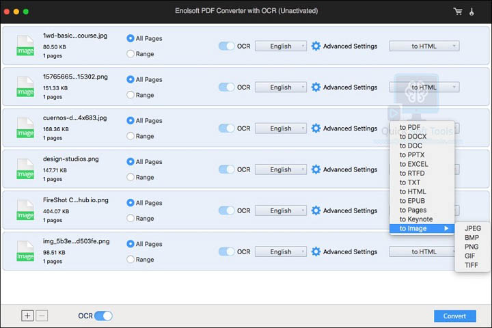
Task: Click the Image file icon for 1wd-basic...course.jpg
Action: [x=25, y=46]
